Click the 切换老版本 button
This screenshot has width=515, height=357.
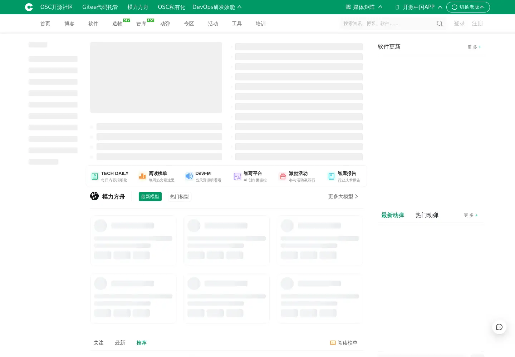tap(468, 7)
